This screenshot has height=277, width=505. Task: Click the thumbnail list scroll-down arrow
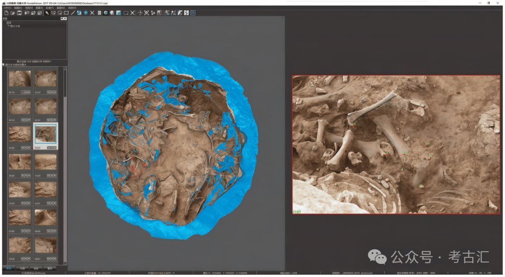65,262
